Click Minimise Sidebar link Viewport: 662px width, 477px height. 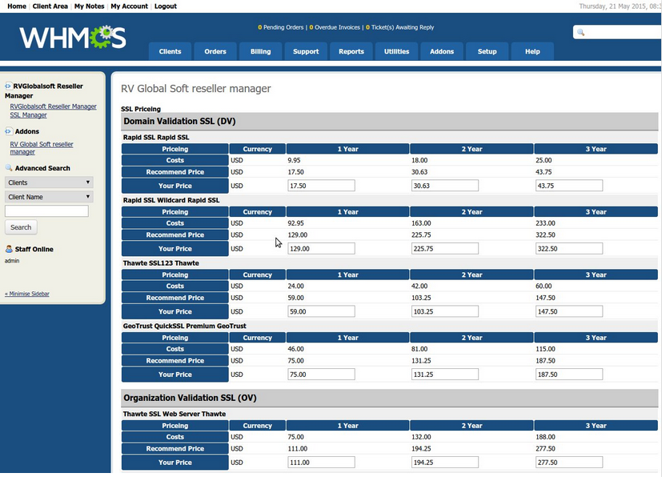pyautogui.click(x=27, y=294)
